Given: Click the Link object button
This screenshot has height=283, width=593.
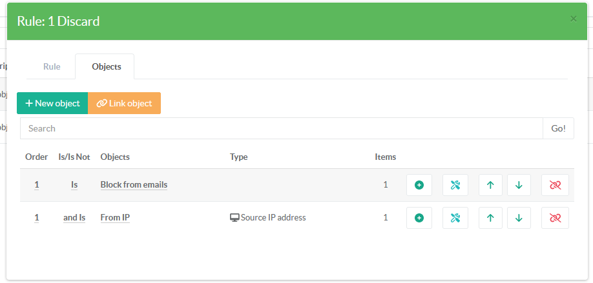Looking at the screenshot, I should point(124,103).
